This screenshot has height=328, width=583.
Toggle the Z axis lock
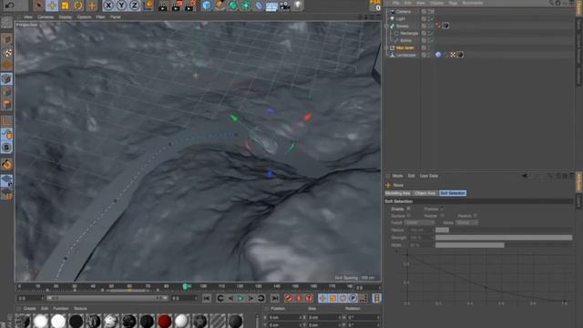[x=134, y=5]
